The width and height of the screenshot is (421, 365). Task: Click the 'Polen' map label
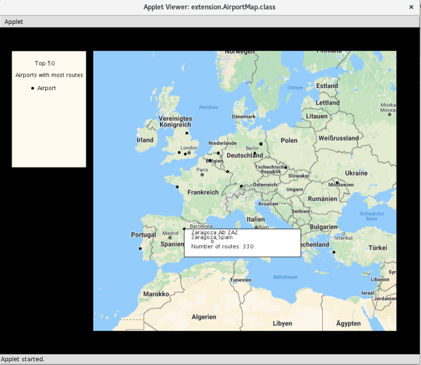289,140
